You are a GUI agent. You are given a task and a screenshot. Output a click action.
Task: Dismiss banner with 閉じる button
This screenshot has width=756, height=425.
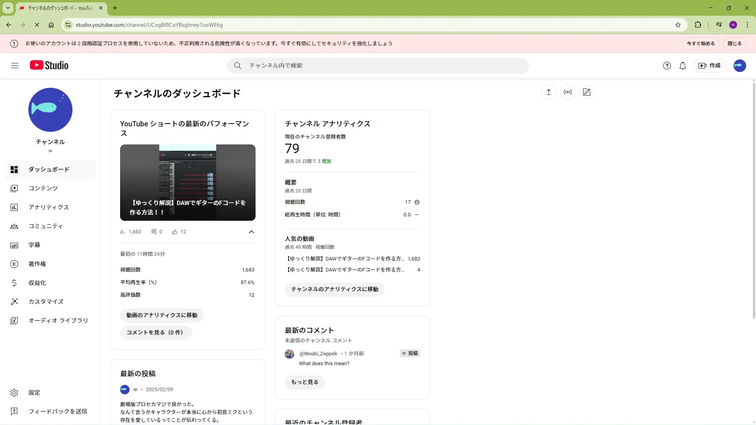click(x=734, y=44)
